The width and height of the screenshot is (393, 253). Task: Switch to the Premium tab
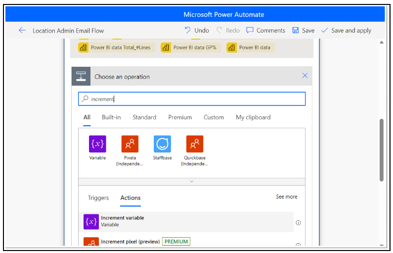pyautogui.click(x=180, y=117)
